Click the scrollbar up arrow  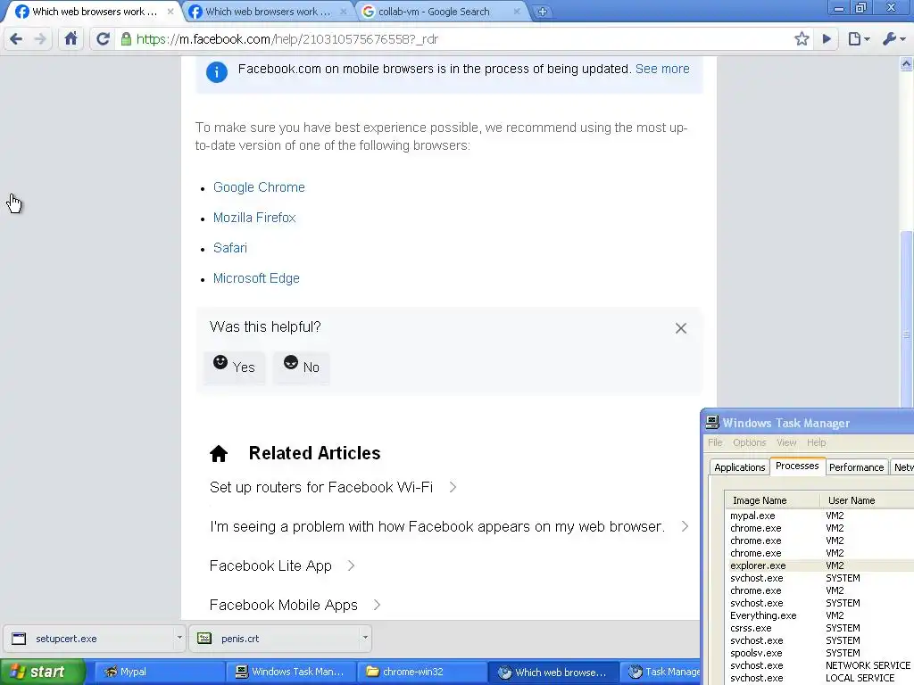[906, 63]
